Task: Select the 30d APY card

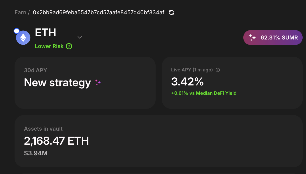Action: (x=85, y=83)
